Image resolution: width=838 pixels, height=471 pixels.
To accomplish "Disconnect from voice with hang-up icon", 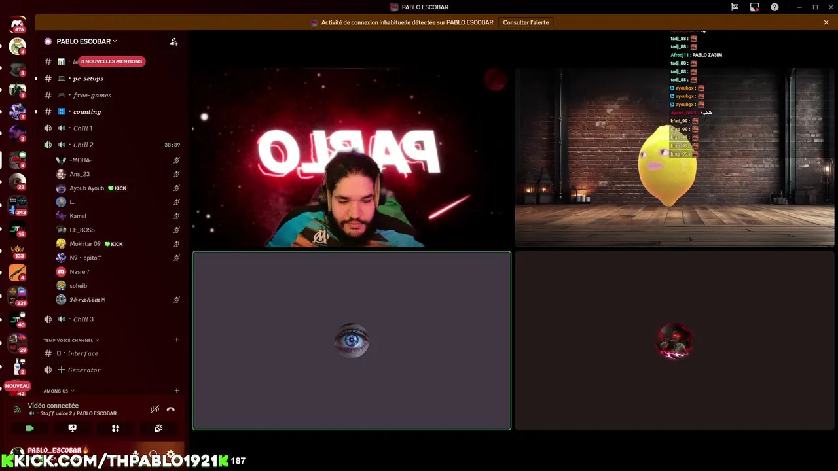I will [170, 410].
